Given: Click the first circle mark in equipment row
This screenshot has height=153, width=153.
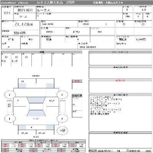Looking at the screenshot, I should coord(6,57).
